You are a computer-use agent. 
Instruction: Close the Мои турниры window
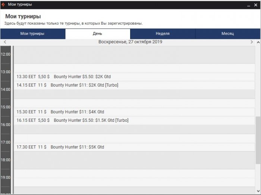[x=256, y=5]
